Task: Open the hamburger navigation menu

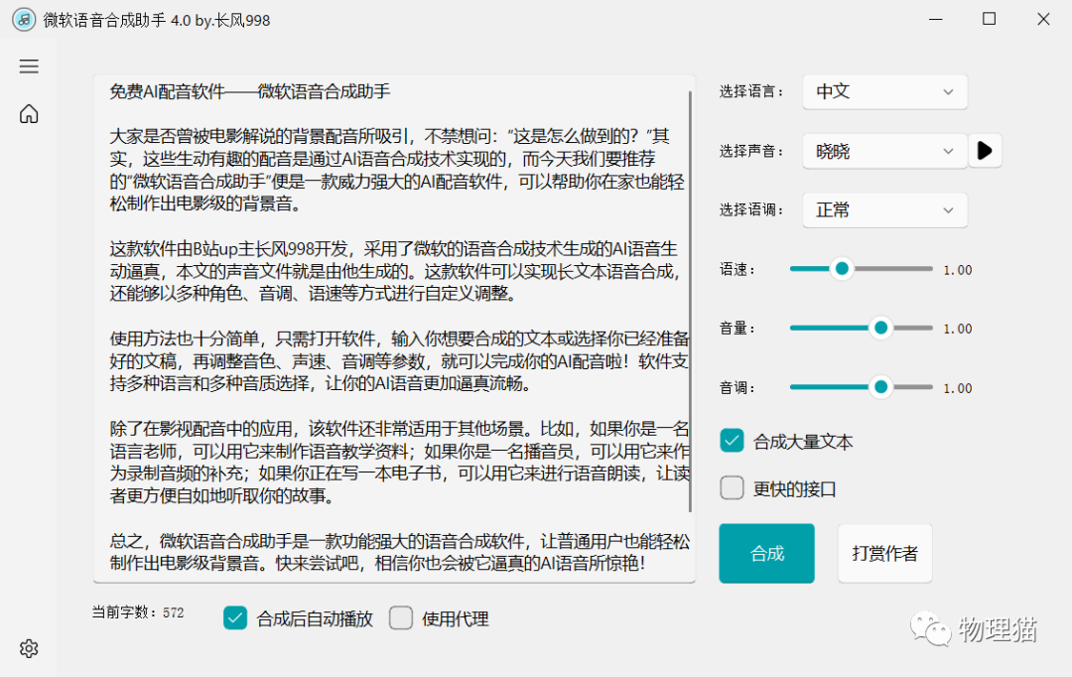Action: tap(29, 67)
